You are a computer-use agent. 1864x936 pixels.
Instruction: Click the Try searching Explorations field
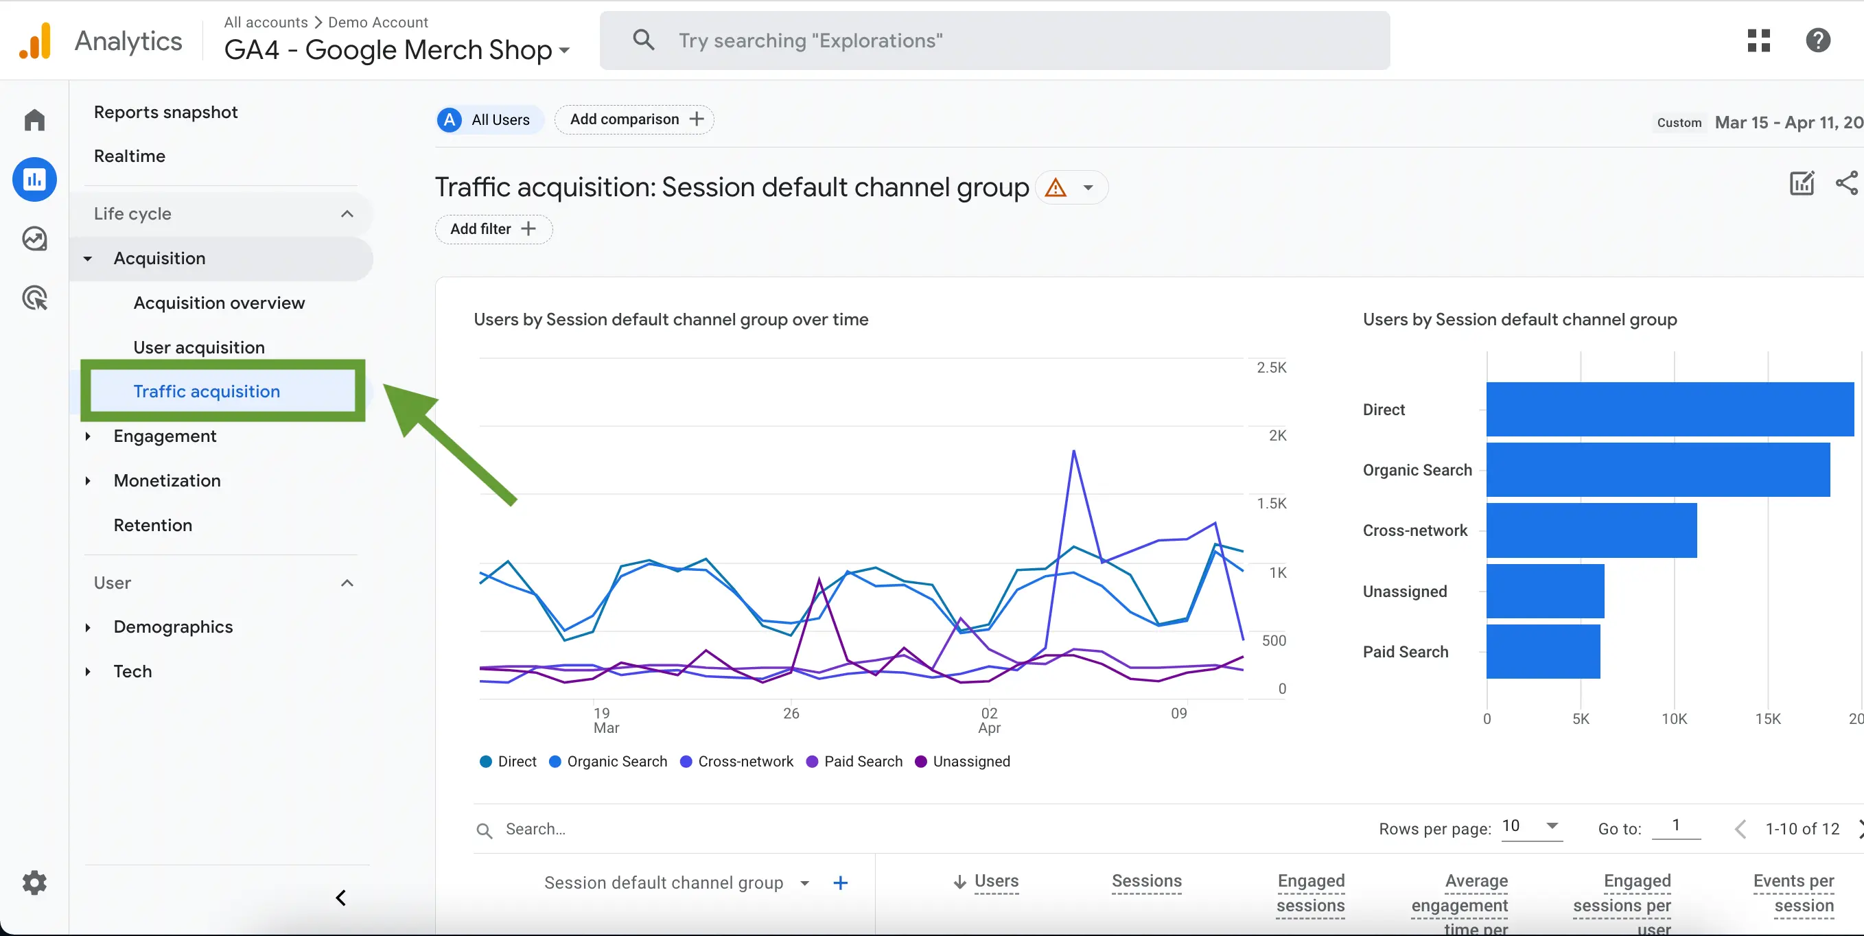pos(991,40)
